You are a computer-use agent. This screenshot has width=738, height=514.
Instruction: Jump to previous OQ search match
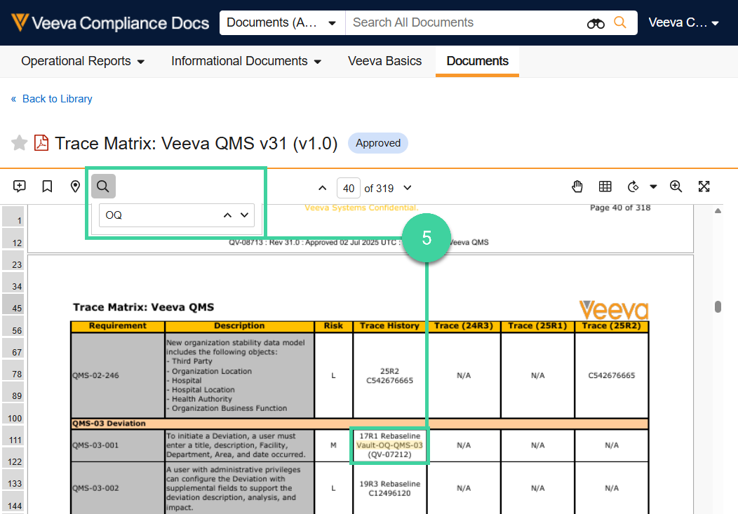click(x=227, y=215)
